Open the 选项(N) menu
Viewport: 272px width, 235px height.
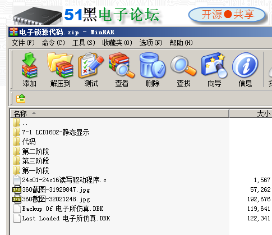click(151, 43)
